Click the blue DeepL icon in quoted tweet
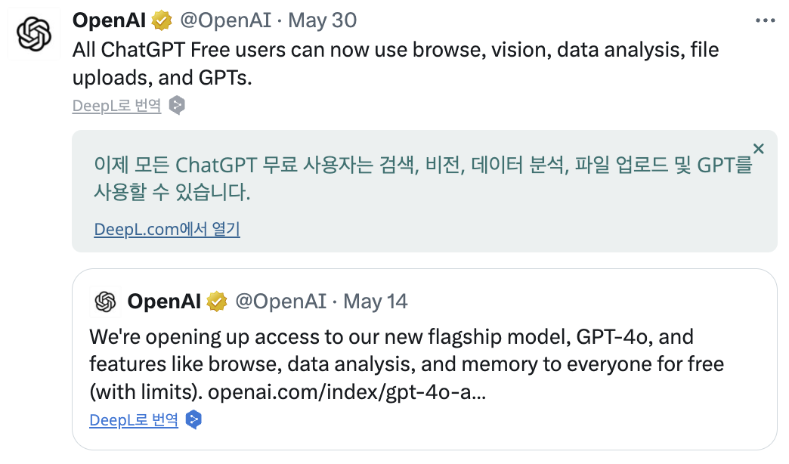789x464 pixels. coord(193,419)
